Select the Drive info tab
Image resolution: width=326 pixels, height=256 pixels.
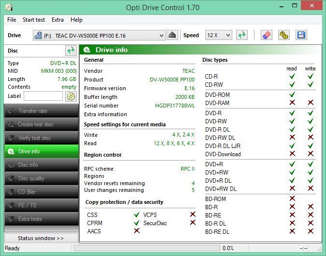pyautogui.click(x=42, y=151)
